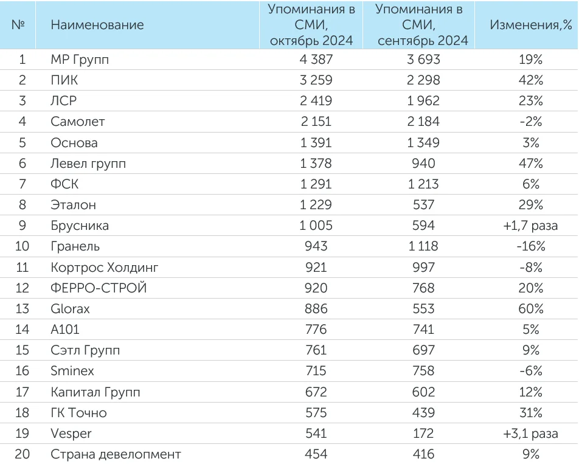
Task: Click the Наименование column header
Action: [x=97, y=25]
